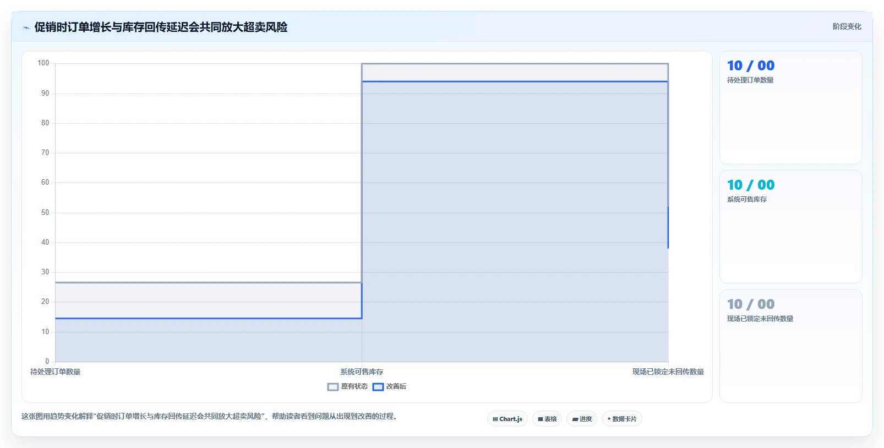
Task: Click the y-axis value 30
Action: (45, 272)
